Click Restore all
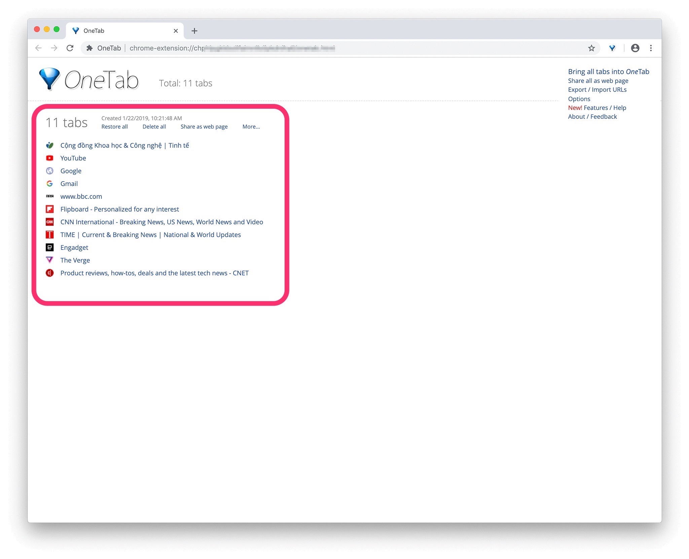 click(x=115, y=127)
